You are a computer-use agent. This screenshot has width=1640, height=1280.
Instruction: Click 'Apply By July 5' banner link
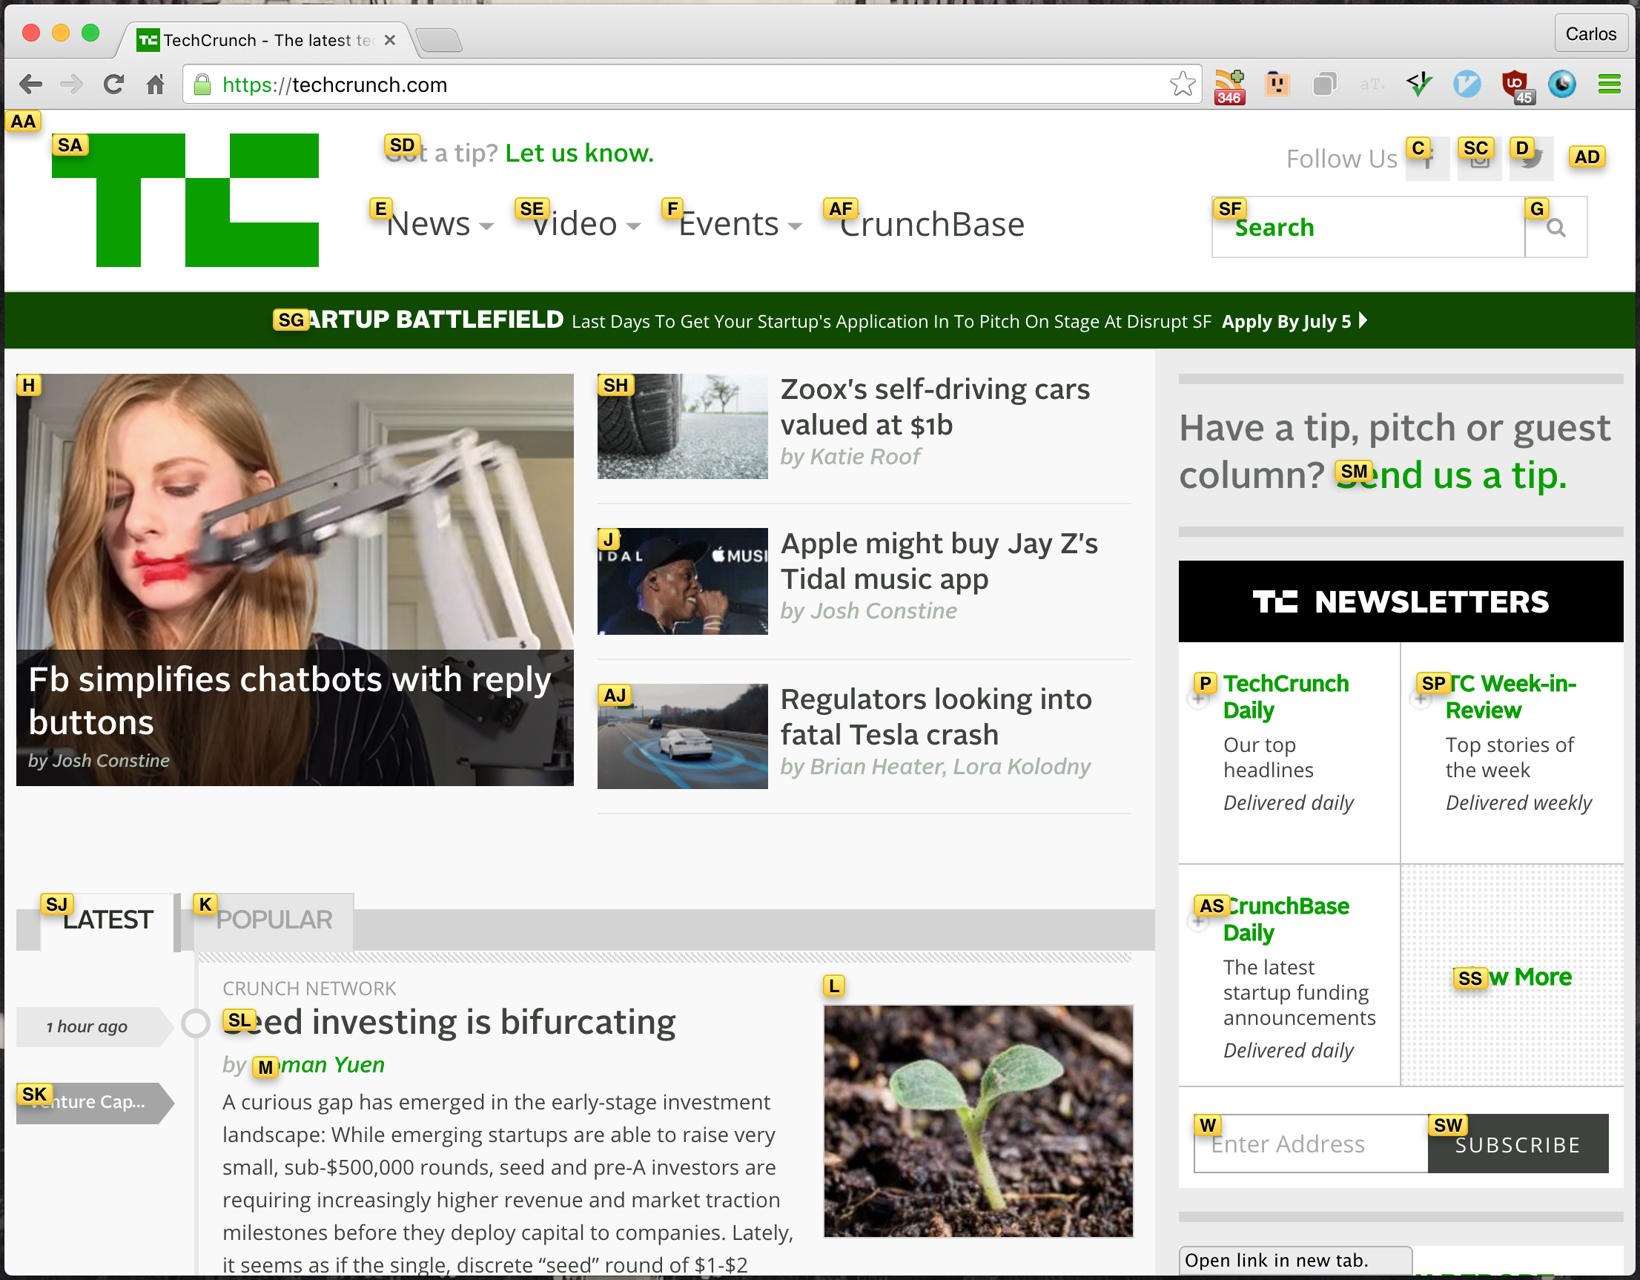[x=1295, y=322]
